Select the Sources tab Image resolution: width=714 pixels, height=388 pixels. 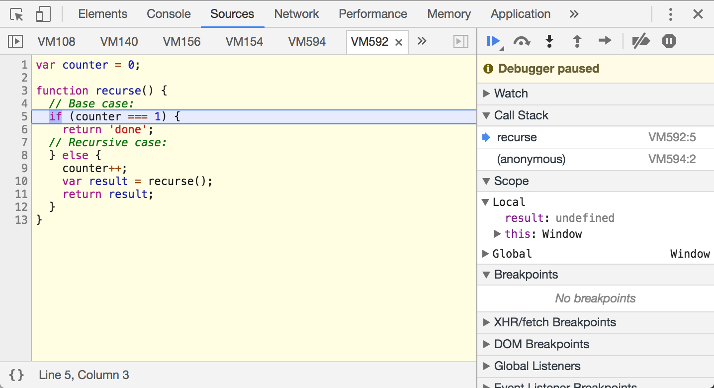point(232,14)
